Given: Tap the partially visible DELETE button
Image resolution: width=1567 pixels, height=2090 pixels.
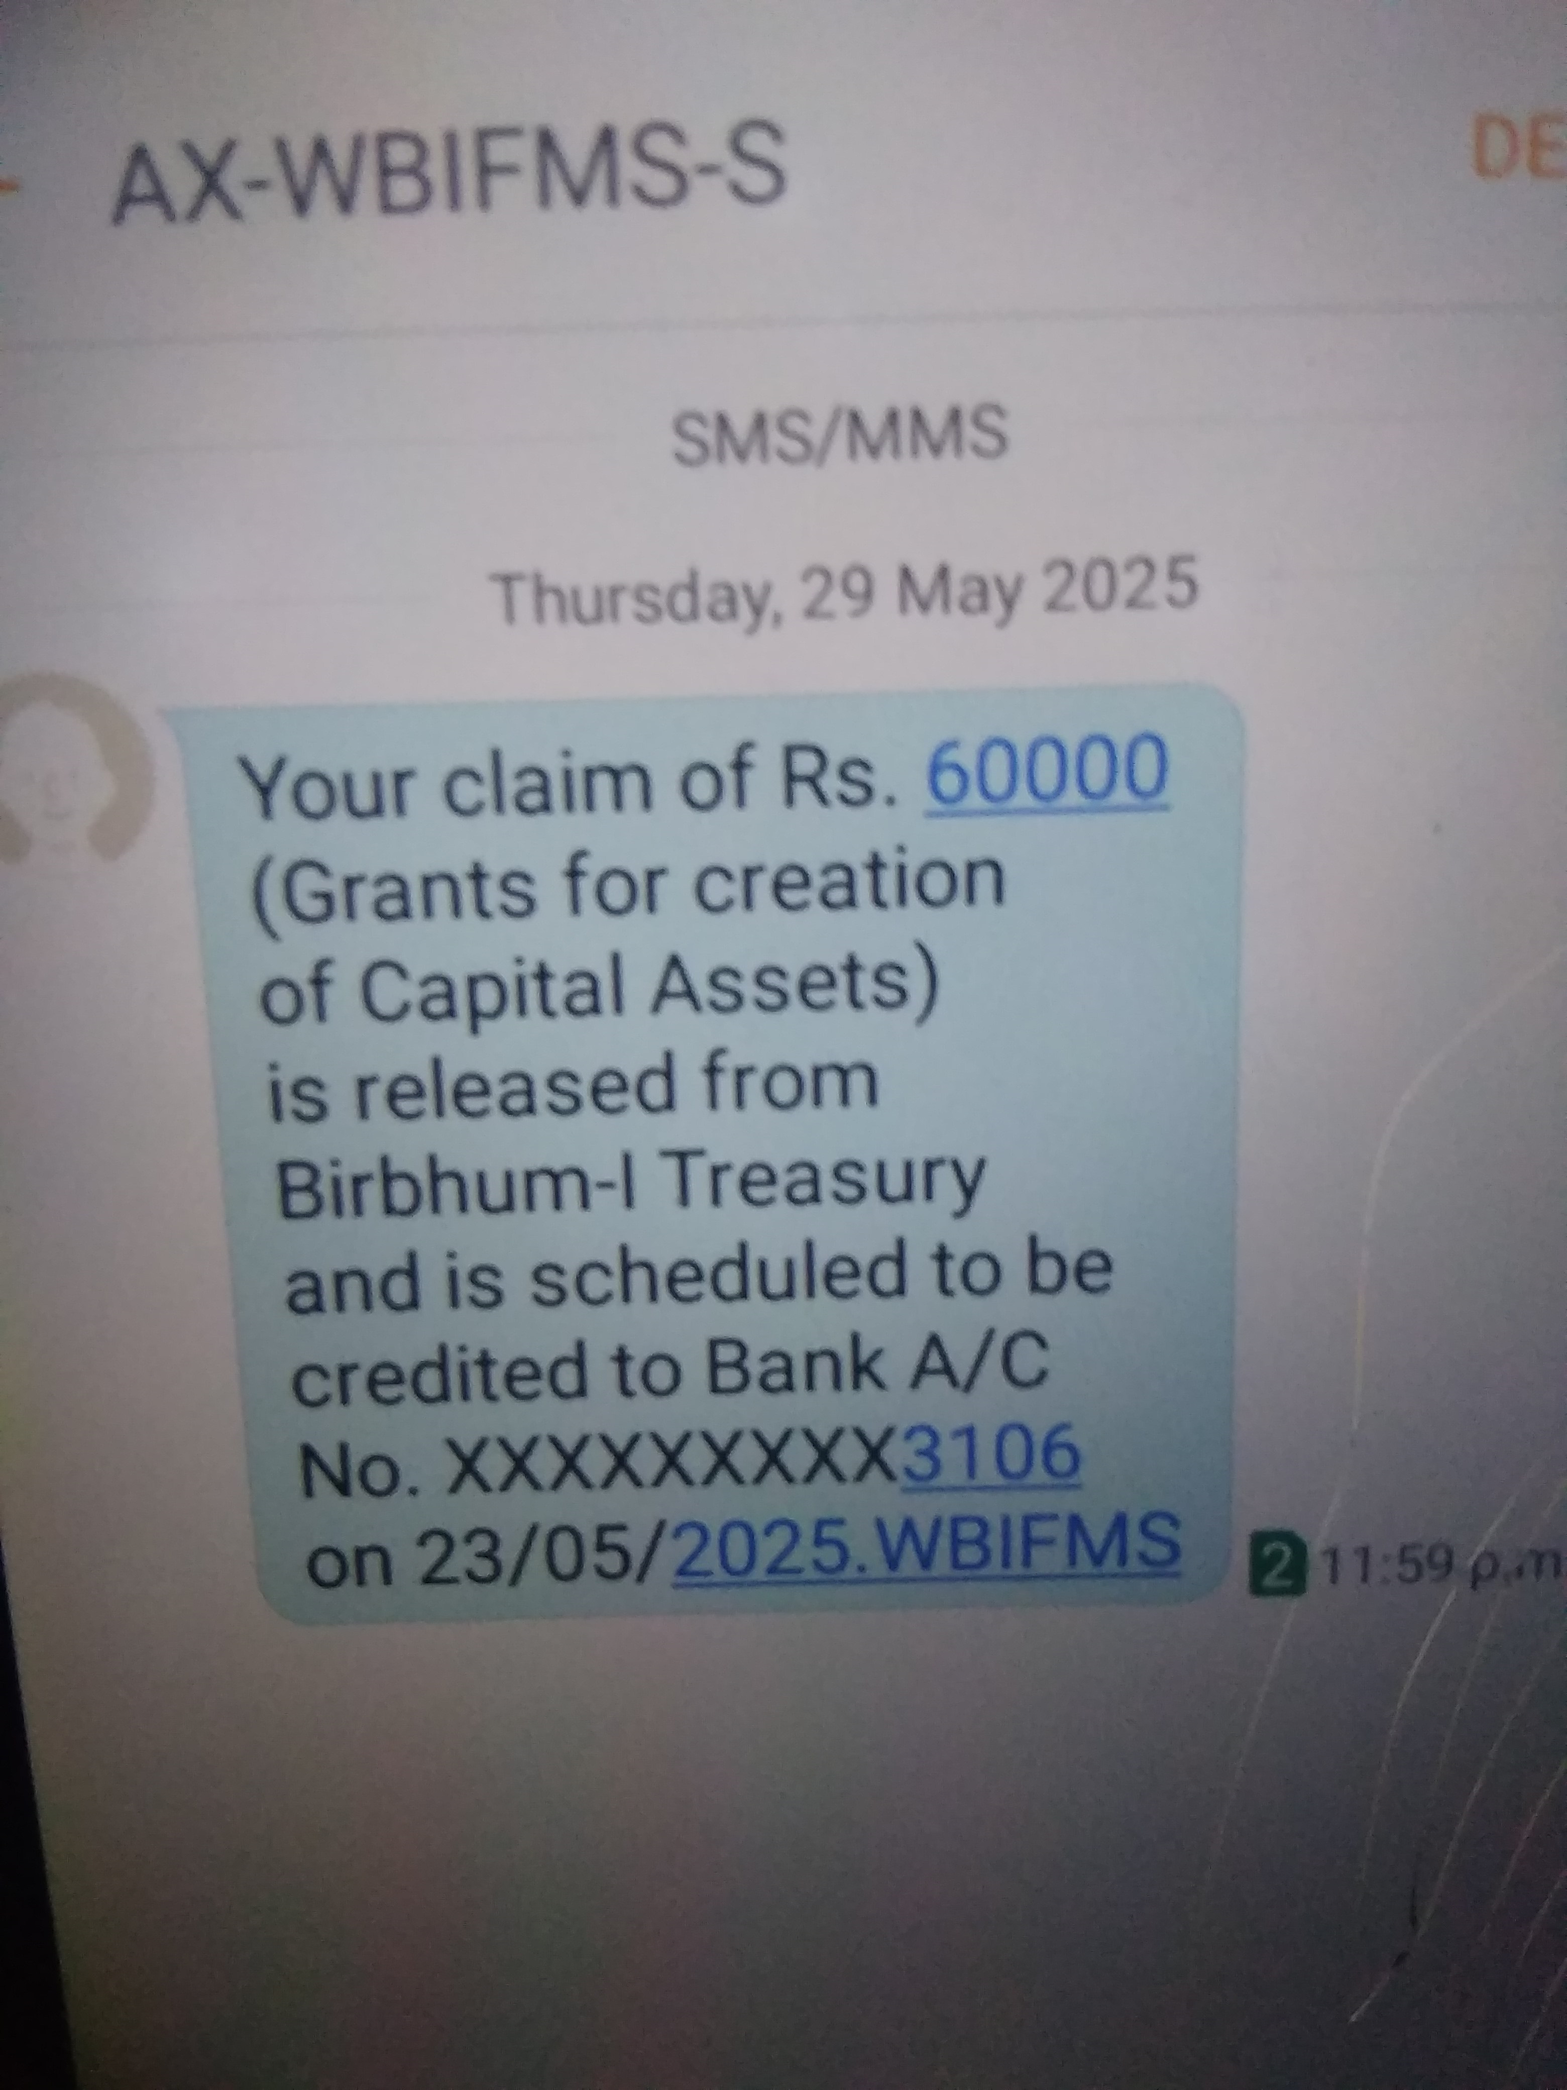Looking at the screenshot, I should point(1516,151).
